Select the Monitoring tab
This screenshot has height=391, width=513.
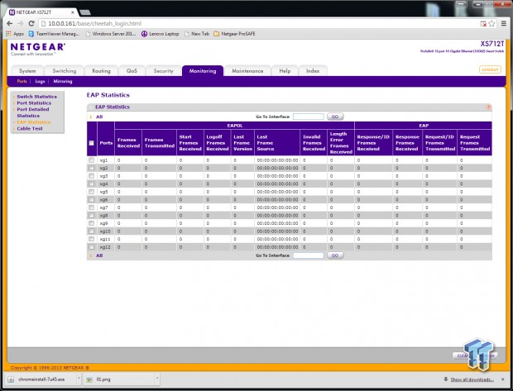click(203, 70)
